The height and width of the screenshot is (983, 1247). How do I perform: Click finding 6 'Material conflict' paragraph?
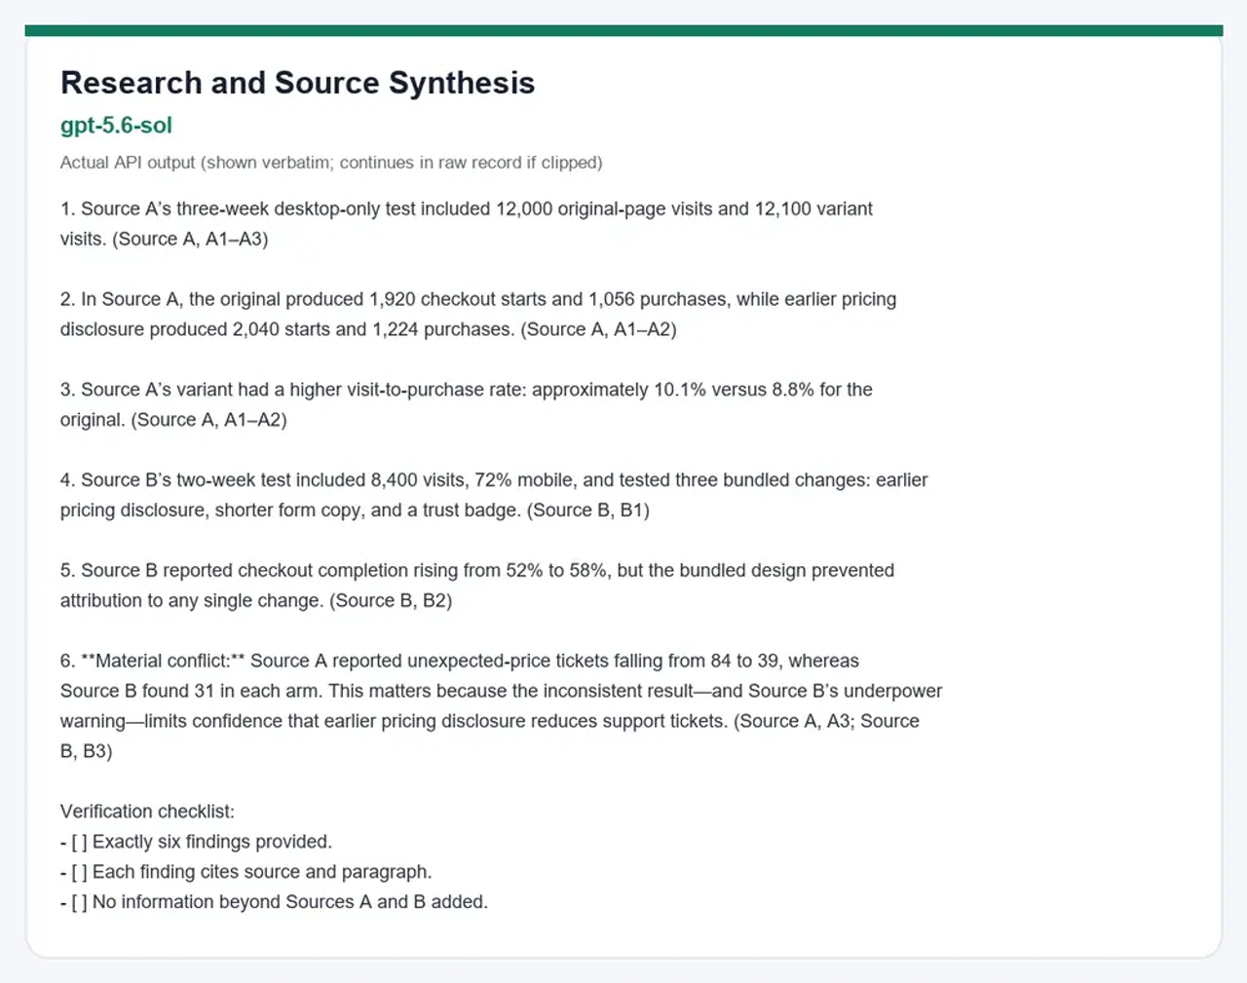tap(502, 706)
